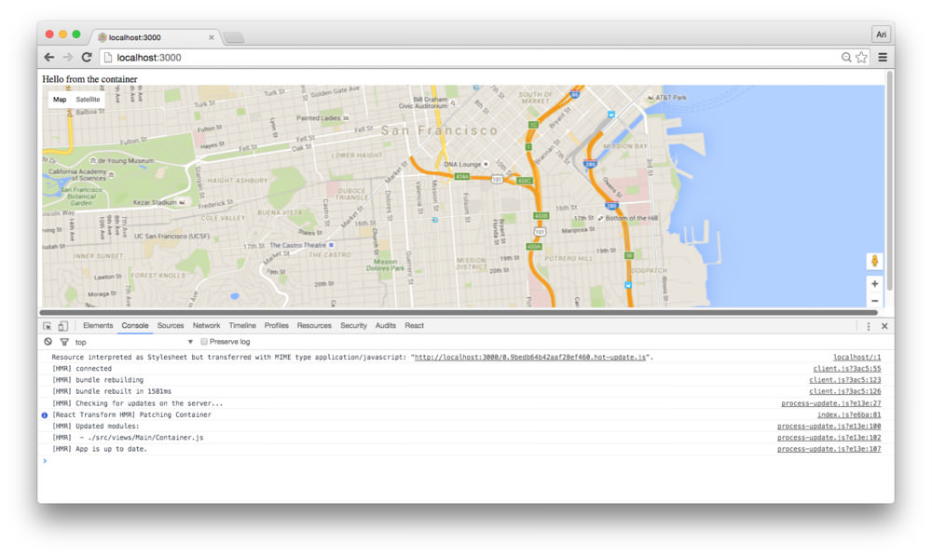Reload the localhost page
Image resolution: width=932 pixels, height=557 pixels.
(x=87, y=58)
